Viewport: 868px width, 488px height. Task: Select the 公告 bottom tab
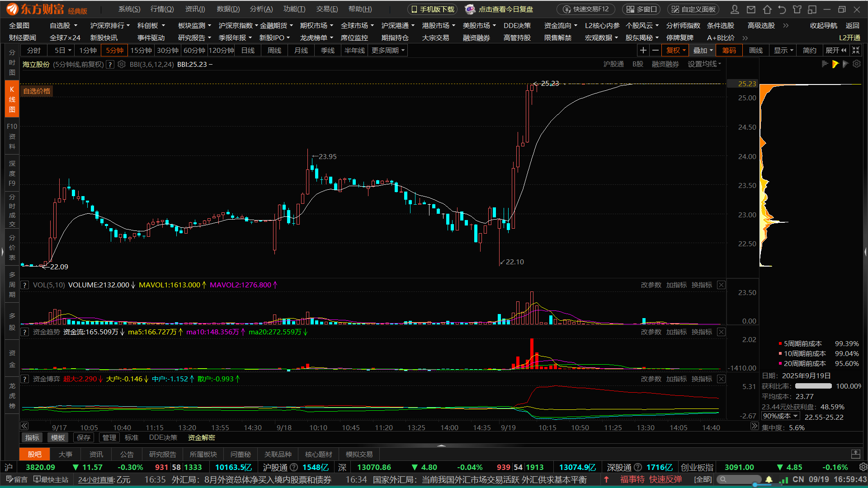coord(127,454)
